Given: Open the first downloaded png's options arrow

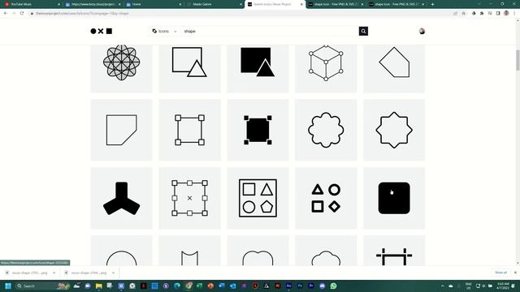Looking at the screenshot, I should coord(54,273).
